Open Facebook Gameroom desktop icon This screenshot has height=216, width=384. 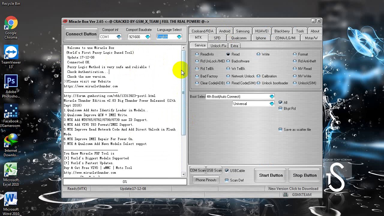point(11,116)
